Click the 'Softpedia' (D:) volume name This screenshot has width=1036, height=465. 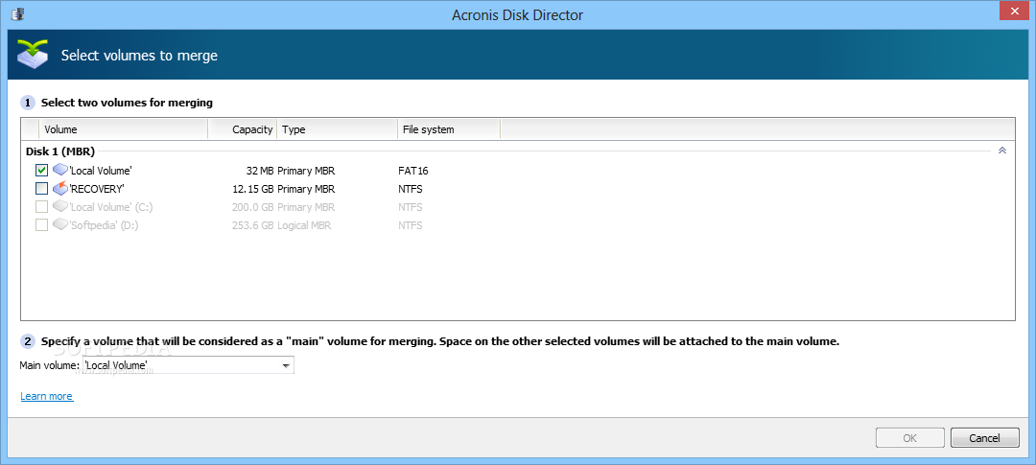coord(104,225)
